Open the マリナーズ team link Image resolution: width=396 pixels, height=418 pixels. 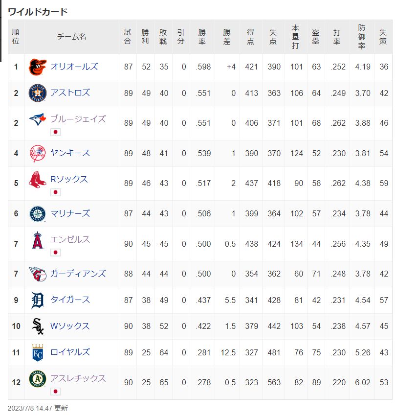[70, 213]
